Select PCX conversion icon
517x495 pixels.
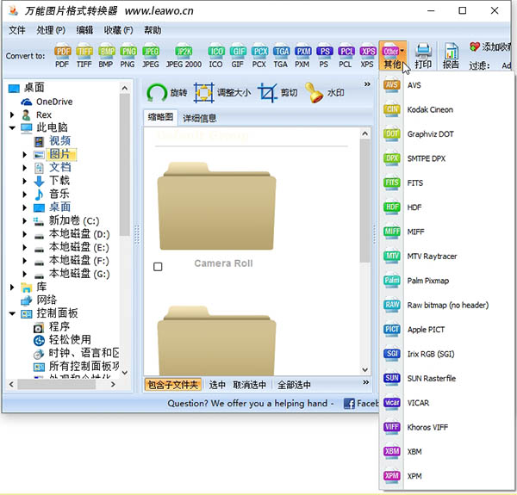point(259,55)
